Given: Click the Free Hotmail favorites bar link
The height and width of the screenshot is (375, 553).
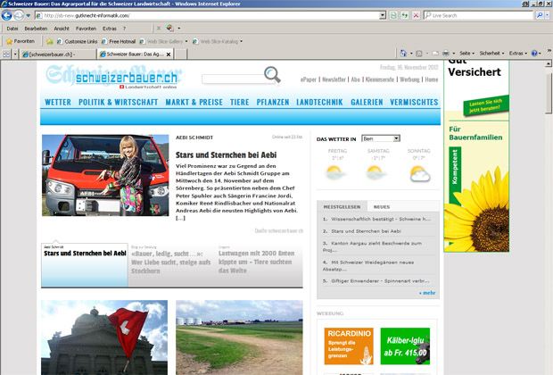Looking at the screenshot, I should tap(121, 41).
